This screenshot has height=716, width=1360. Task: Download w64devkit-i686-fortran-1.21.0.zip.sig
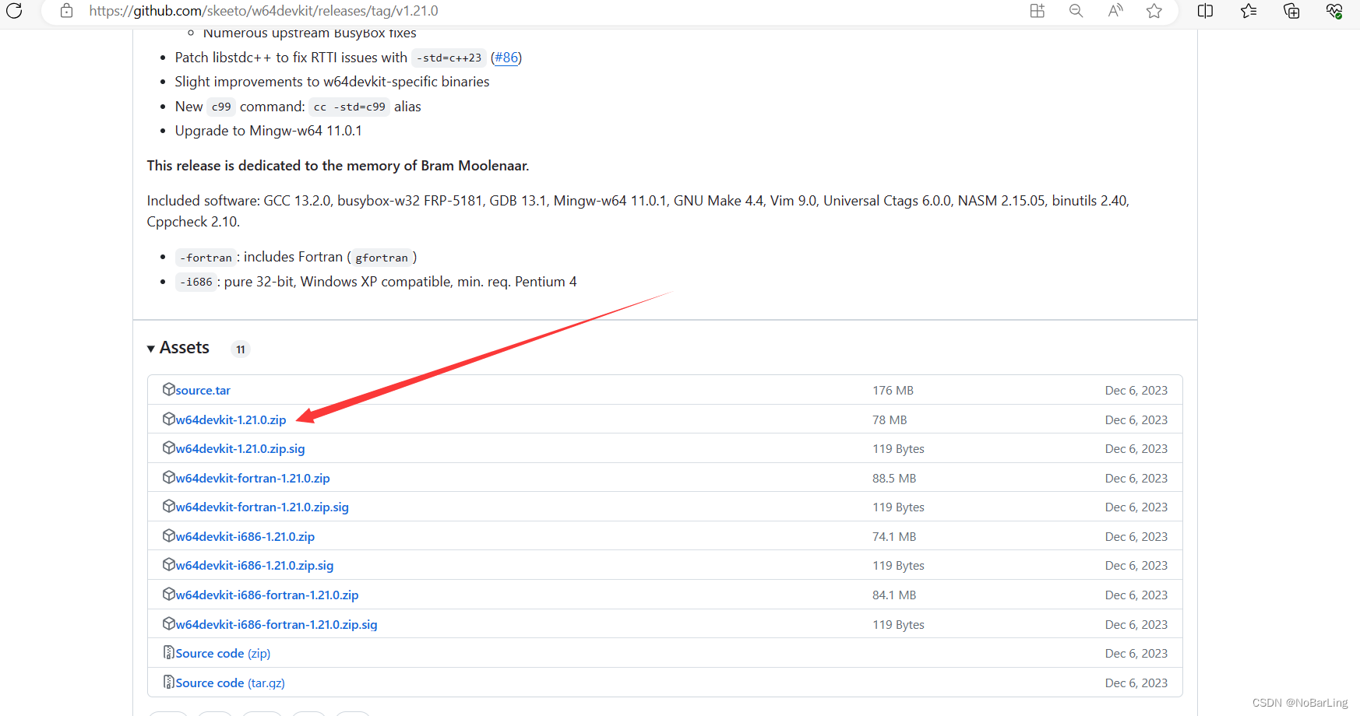(276, 625)
